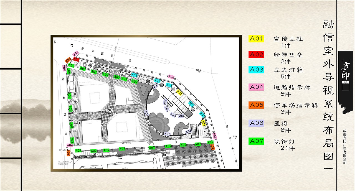Click the legend label 精神堡垒
355x191 pixels.
(x=288, y=55)
